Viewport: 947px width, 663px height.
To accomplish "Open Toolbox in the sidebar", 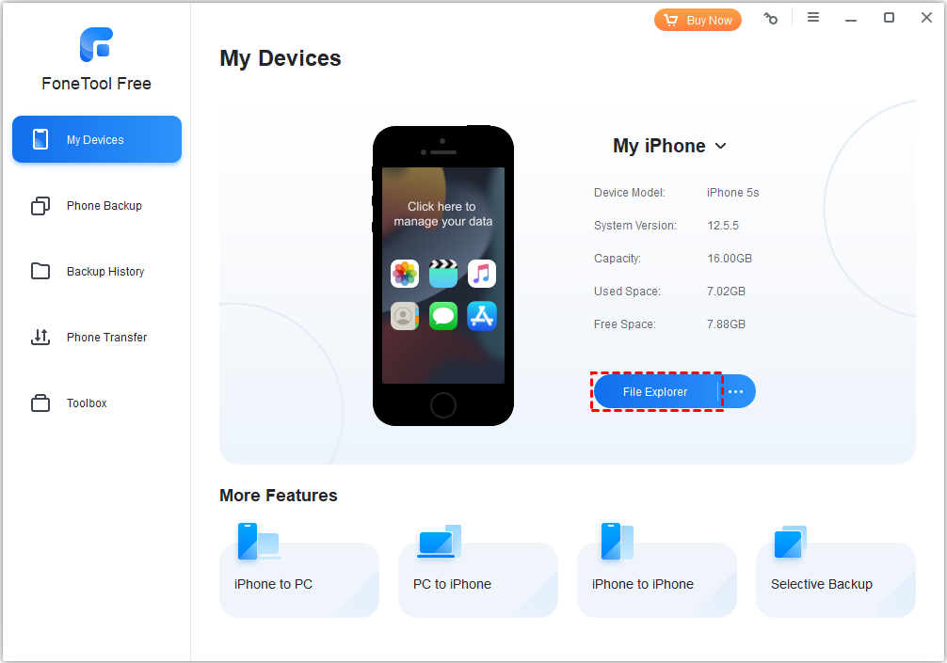I will click(97, 403).
